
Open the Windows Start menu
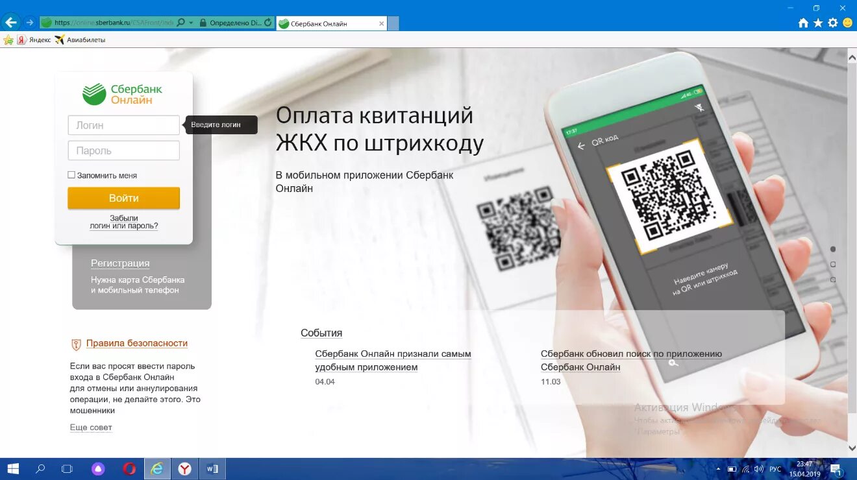coord(13,468)
